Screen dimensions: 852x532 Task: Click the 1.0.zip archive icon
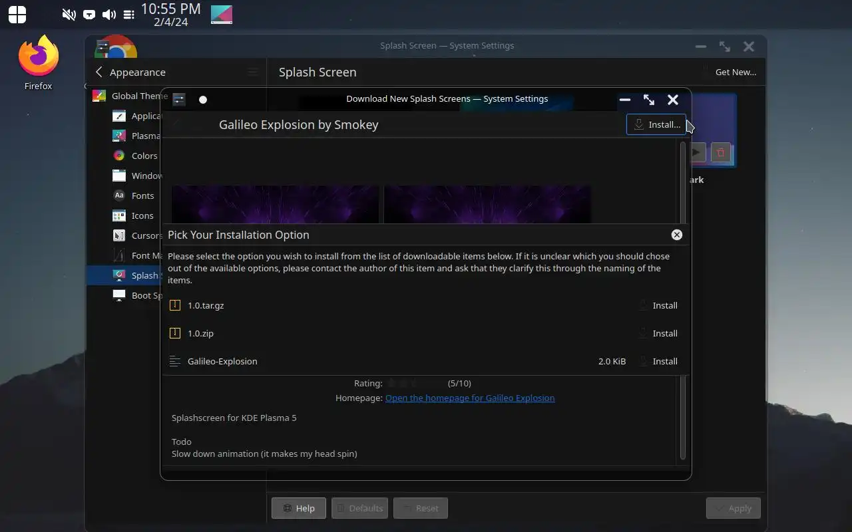[175, 333]
